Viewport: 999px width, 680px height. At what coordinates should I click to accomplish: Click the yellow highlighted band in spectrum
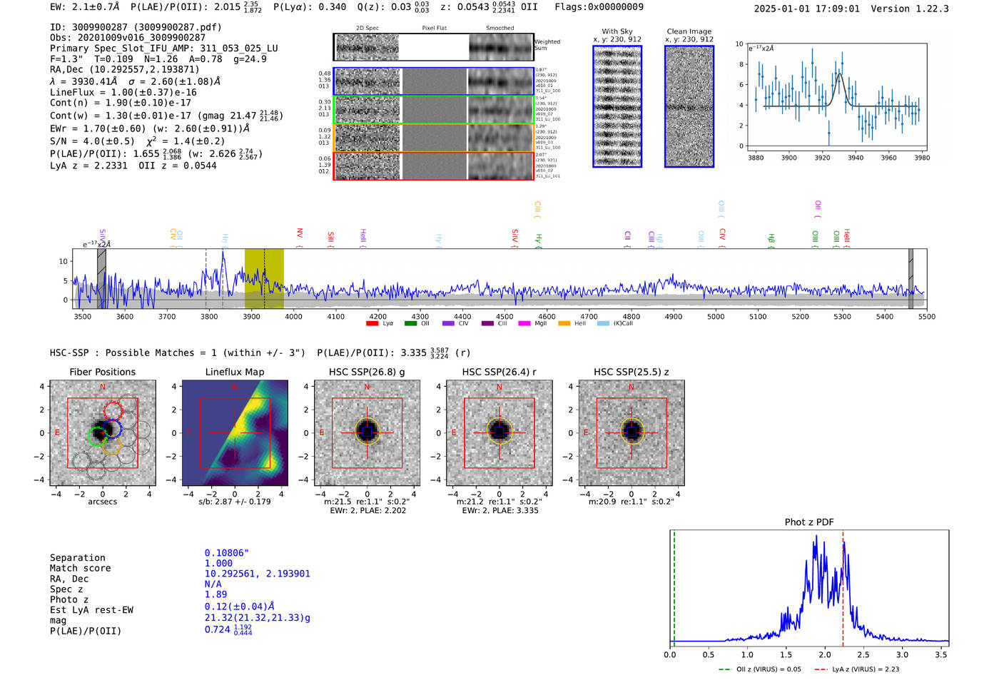pyautogui.click(x=263, y=278)
